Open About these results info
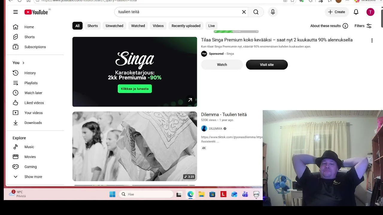 pos(329,26)
